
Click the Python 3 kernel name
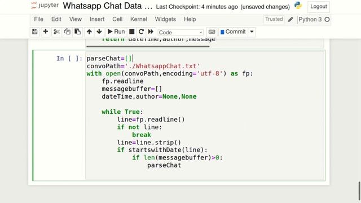pos(310,20)
